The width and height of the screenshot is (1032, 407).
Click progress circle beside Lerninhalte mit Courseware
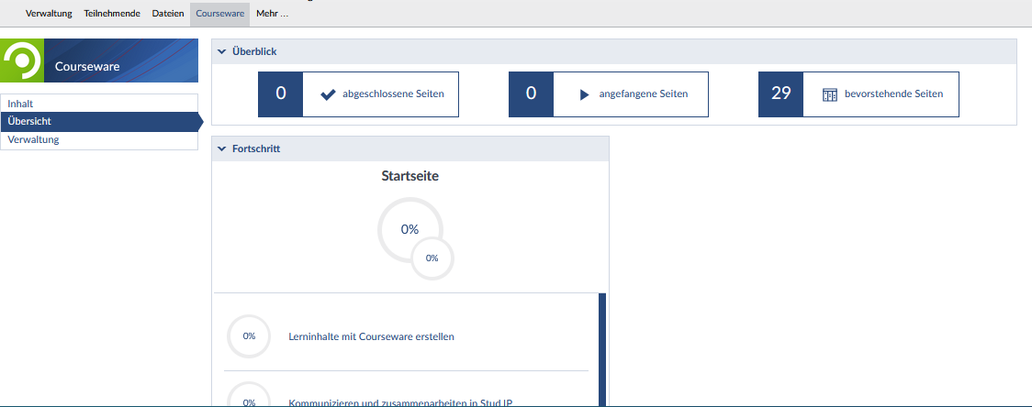[249, 336]
